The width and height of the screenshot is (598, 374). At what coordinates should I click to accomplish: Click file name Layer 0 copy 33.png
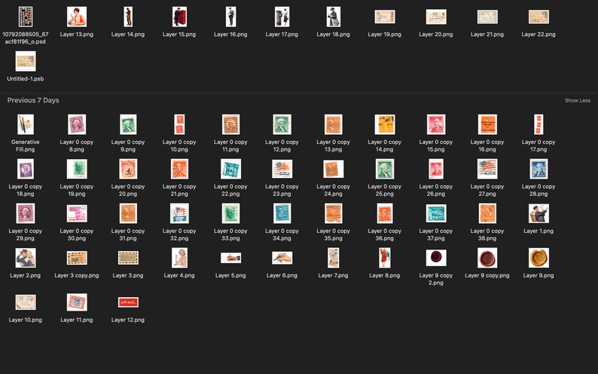(x=230, y=235)
